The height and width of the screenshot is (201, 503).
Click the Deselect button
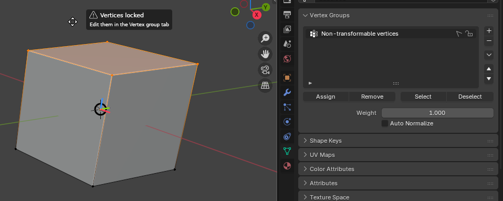tap(470, 97)
